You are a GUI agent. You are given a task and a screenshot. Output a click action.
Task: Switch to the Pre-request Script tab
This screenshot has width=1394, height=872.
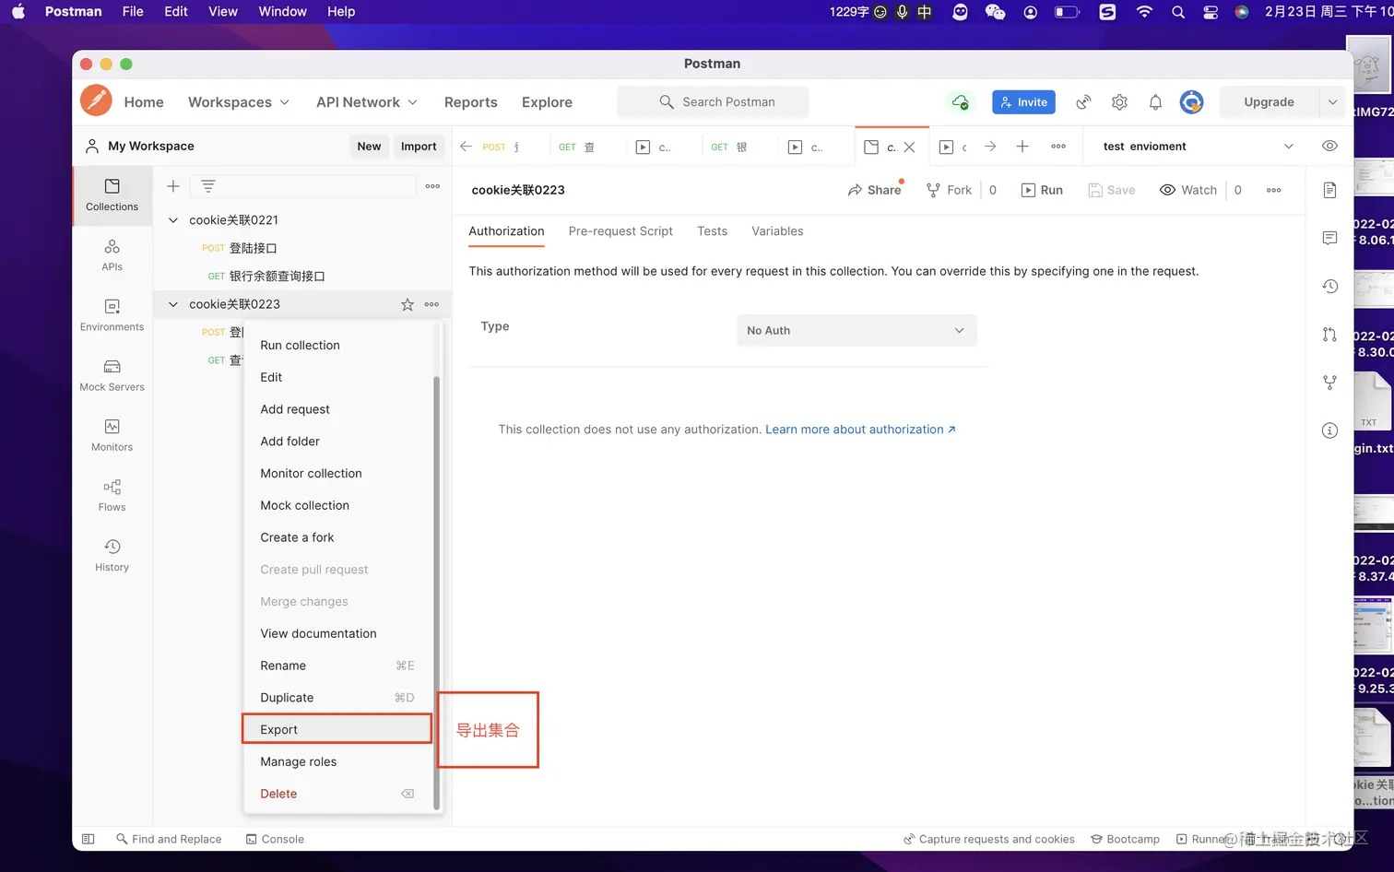620,231
